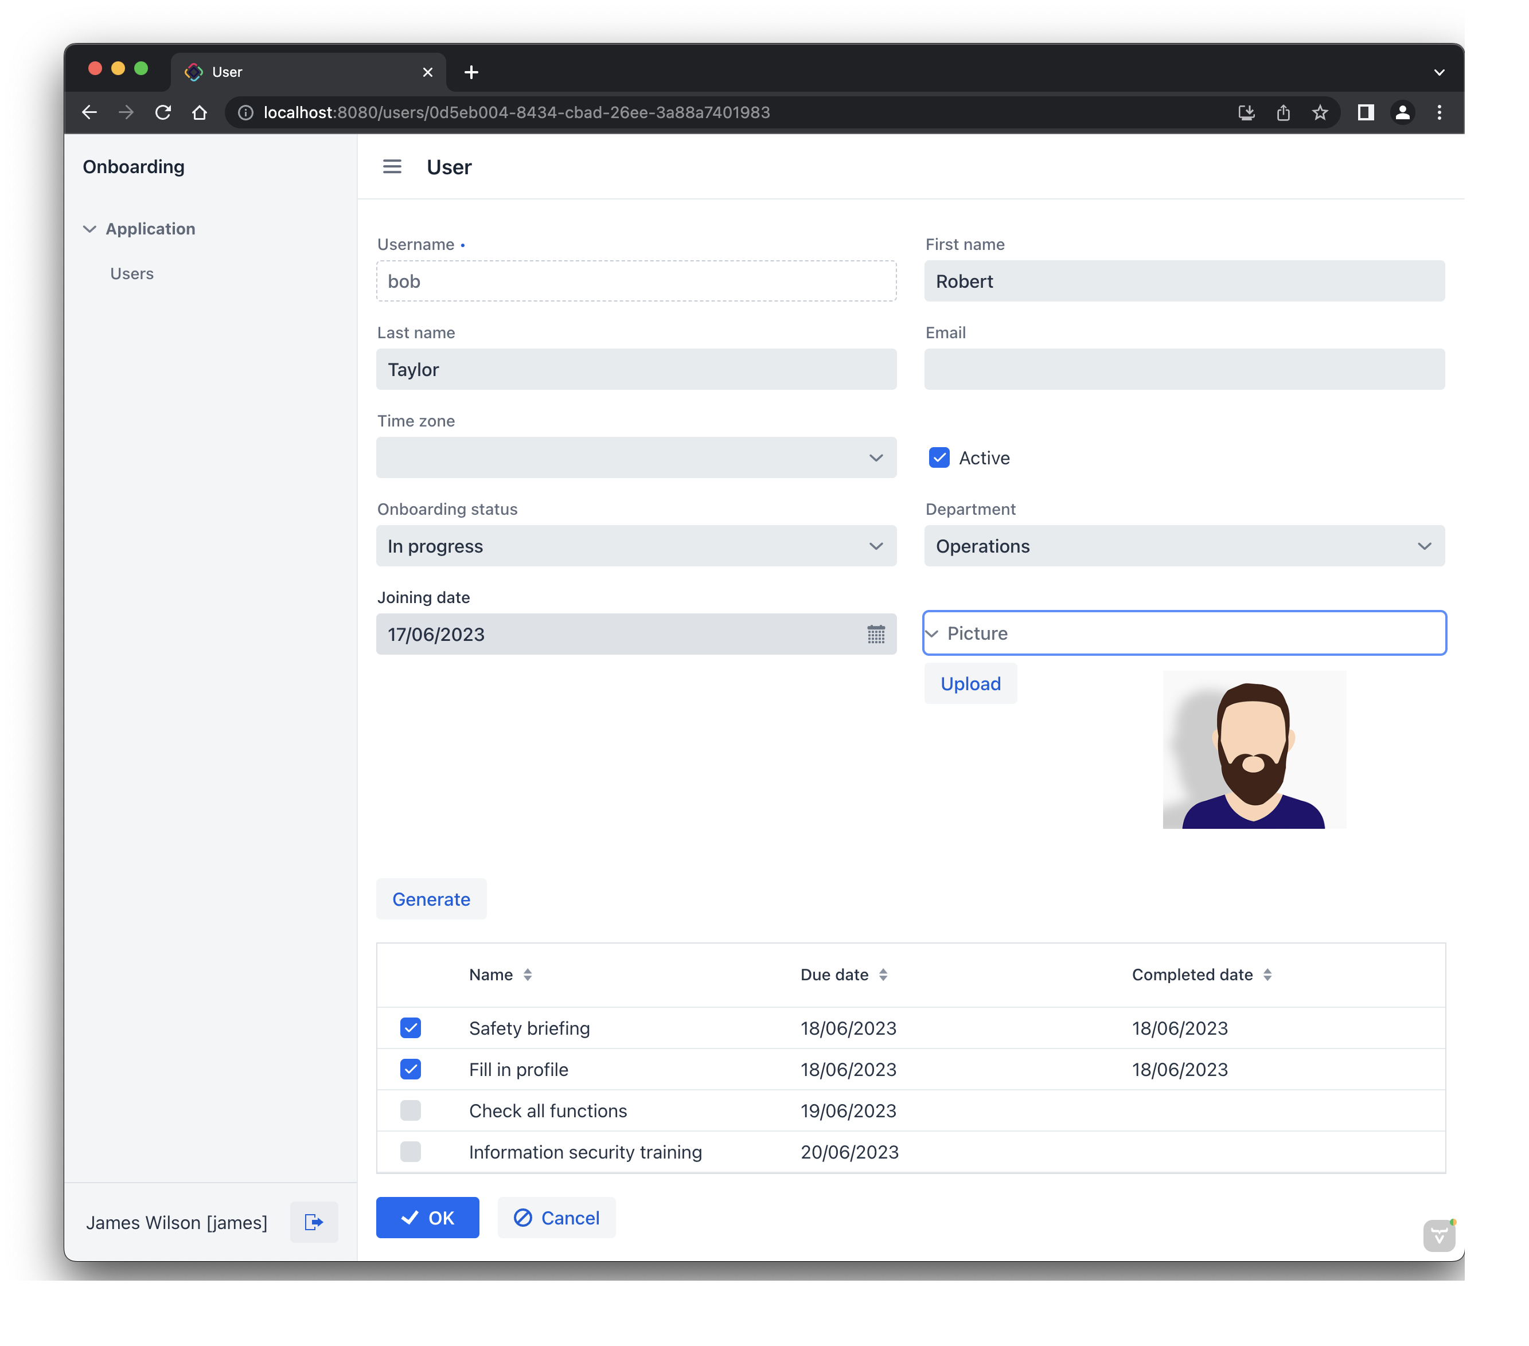Image resolution: width=1529 pixels, height=1346 pixels.
Task: Collapse the Picture section
Action: point(933,633)
